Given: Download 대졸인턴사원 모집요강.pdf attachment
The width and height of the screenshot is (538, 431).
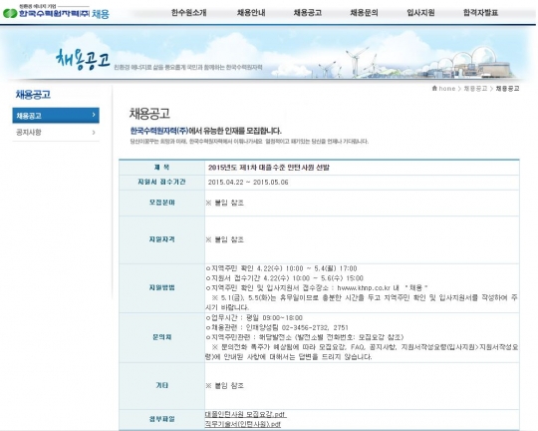Looking at the screenshot, I should 246,414.
